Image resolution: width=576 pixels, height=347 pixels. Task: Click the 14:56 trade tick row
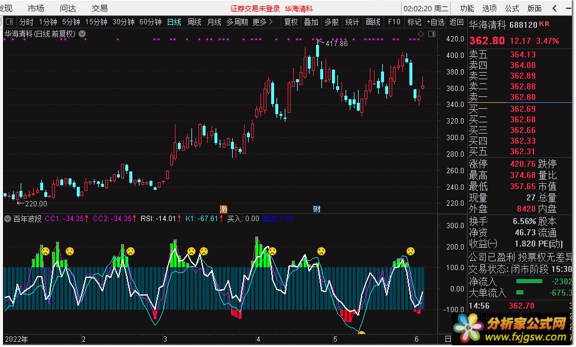point(520,306)
